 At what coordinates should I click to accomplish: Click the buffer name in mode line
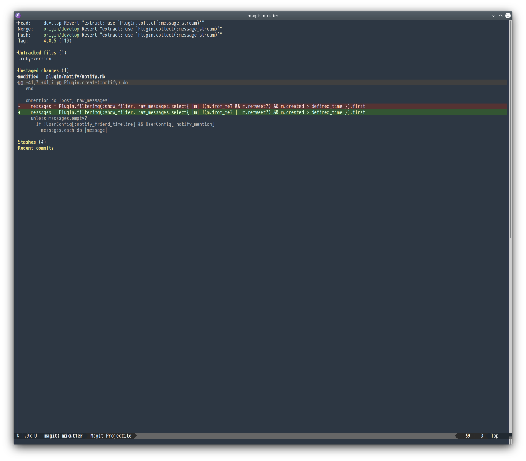coord(63,436)
